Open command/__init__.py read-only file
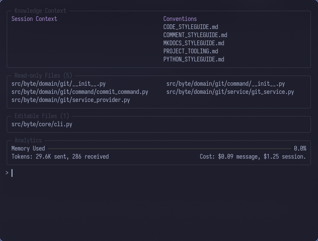 point(225,83)
